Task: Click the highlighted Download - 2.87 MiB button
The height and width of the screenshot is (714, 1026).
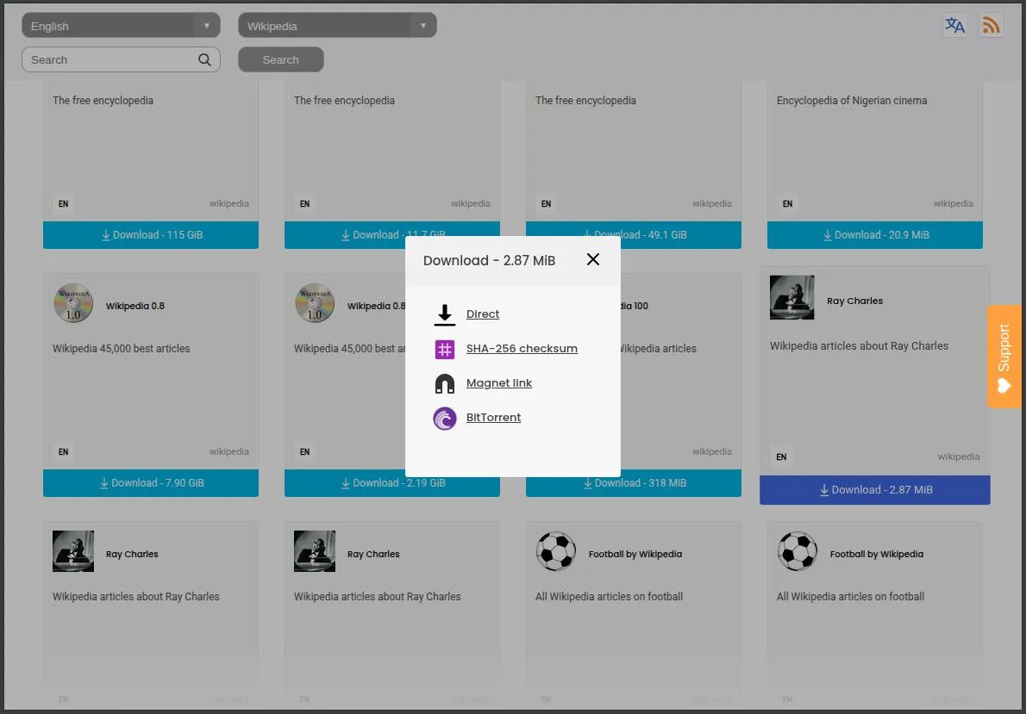Action: click(875, 490)
